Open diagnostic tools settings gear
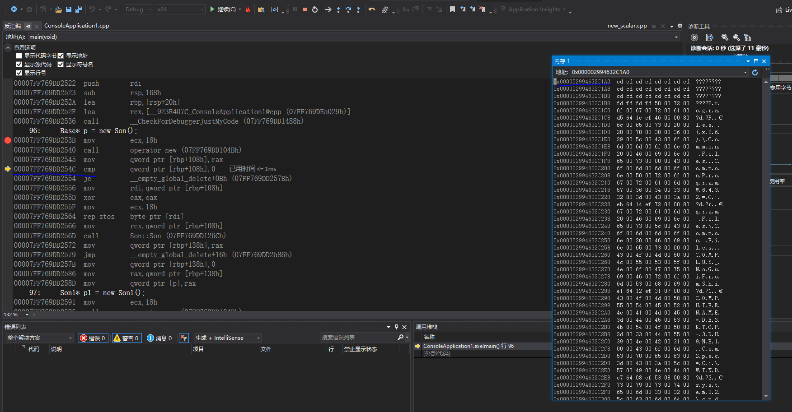 click(694, 37)
